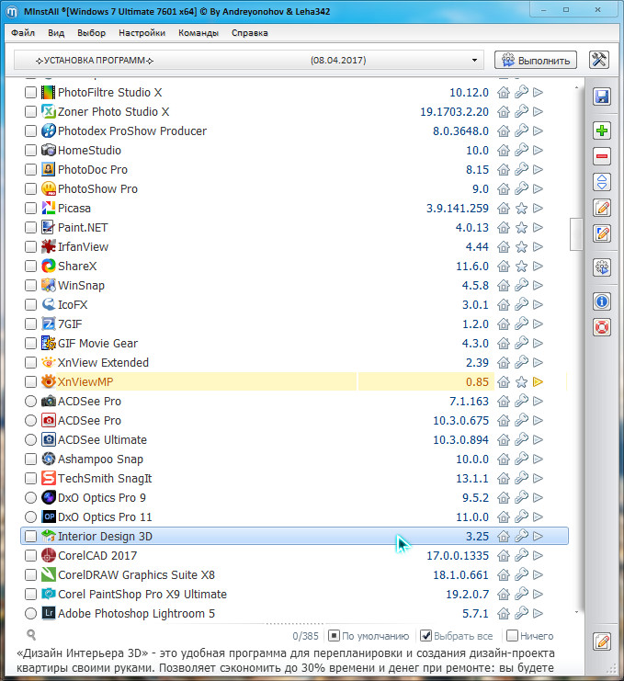Click the home icon for CorelCAD 2017
This screenshot has width=624, height=681.
point(504,555)
